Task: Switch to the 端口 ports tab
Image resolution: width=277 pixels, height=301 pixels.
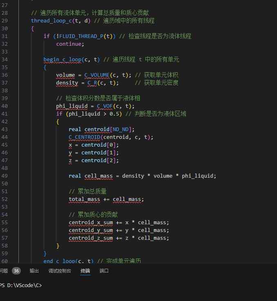Action: tap(104, 271)
